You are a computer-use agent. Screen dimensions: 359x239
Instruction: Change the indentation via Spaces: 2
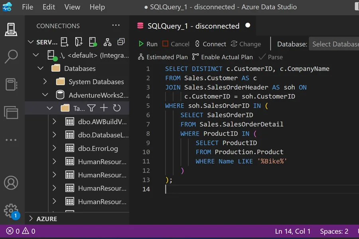(334, 231)
